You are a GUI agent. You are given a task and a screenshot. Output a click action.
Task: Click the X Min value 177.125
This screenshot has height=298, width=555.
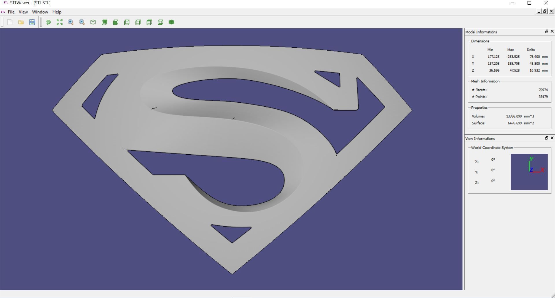[493, 57]
